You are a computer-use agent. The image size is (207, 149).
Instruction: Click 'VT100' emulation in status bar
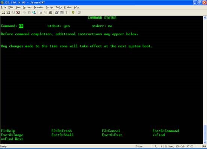click(x=190, y=146)
